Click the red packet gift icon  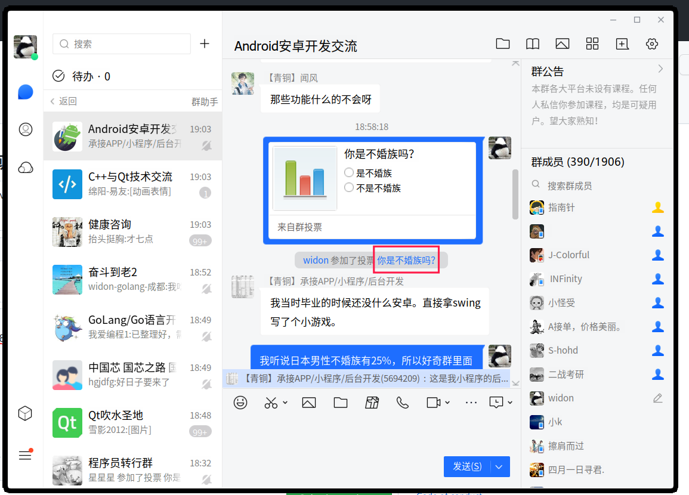point(372,403)
